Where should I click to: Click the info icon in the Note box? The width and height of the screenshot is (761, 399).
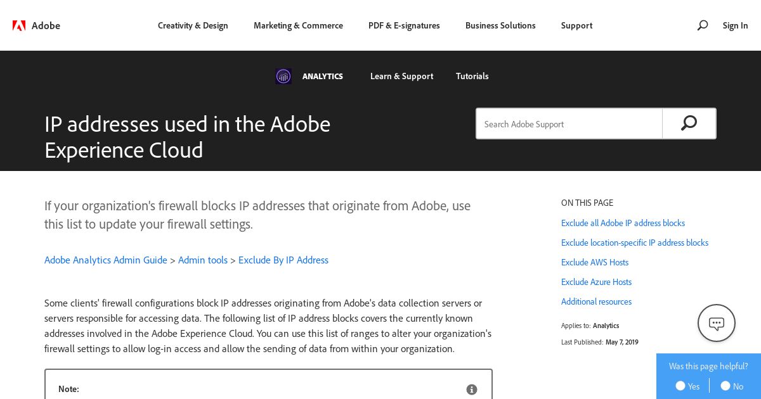point(472,389)
